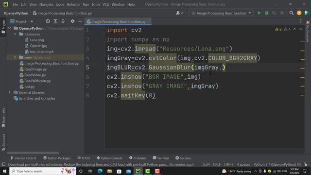Viewport: 311px width, 175px height.
Task: Click in the Windows search box
Action: pyautogui.click(x=43, y=171)
